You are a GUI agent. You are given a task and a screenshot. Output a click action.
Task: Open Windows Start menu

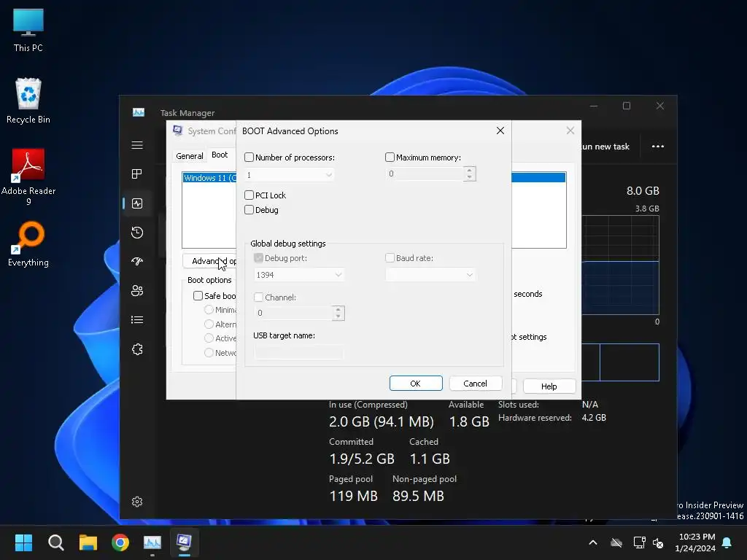23,542
